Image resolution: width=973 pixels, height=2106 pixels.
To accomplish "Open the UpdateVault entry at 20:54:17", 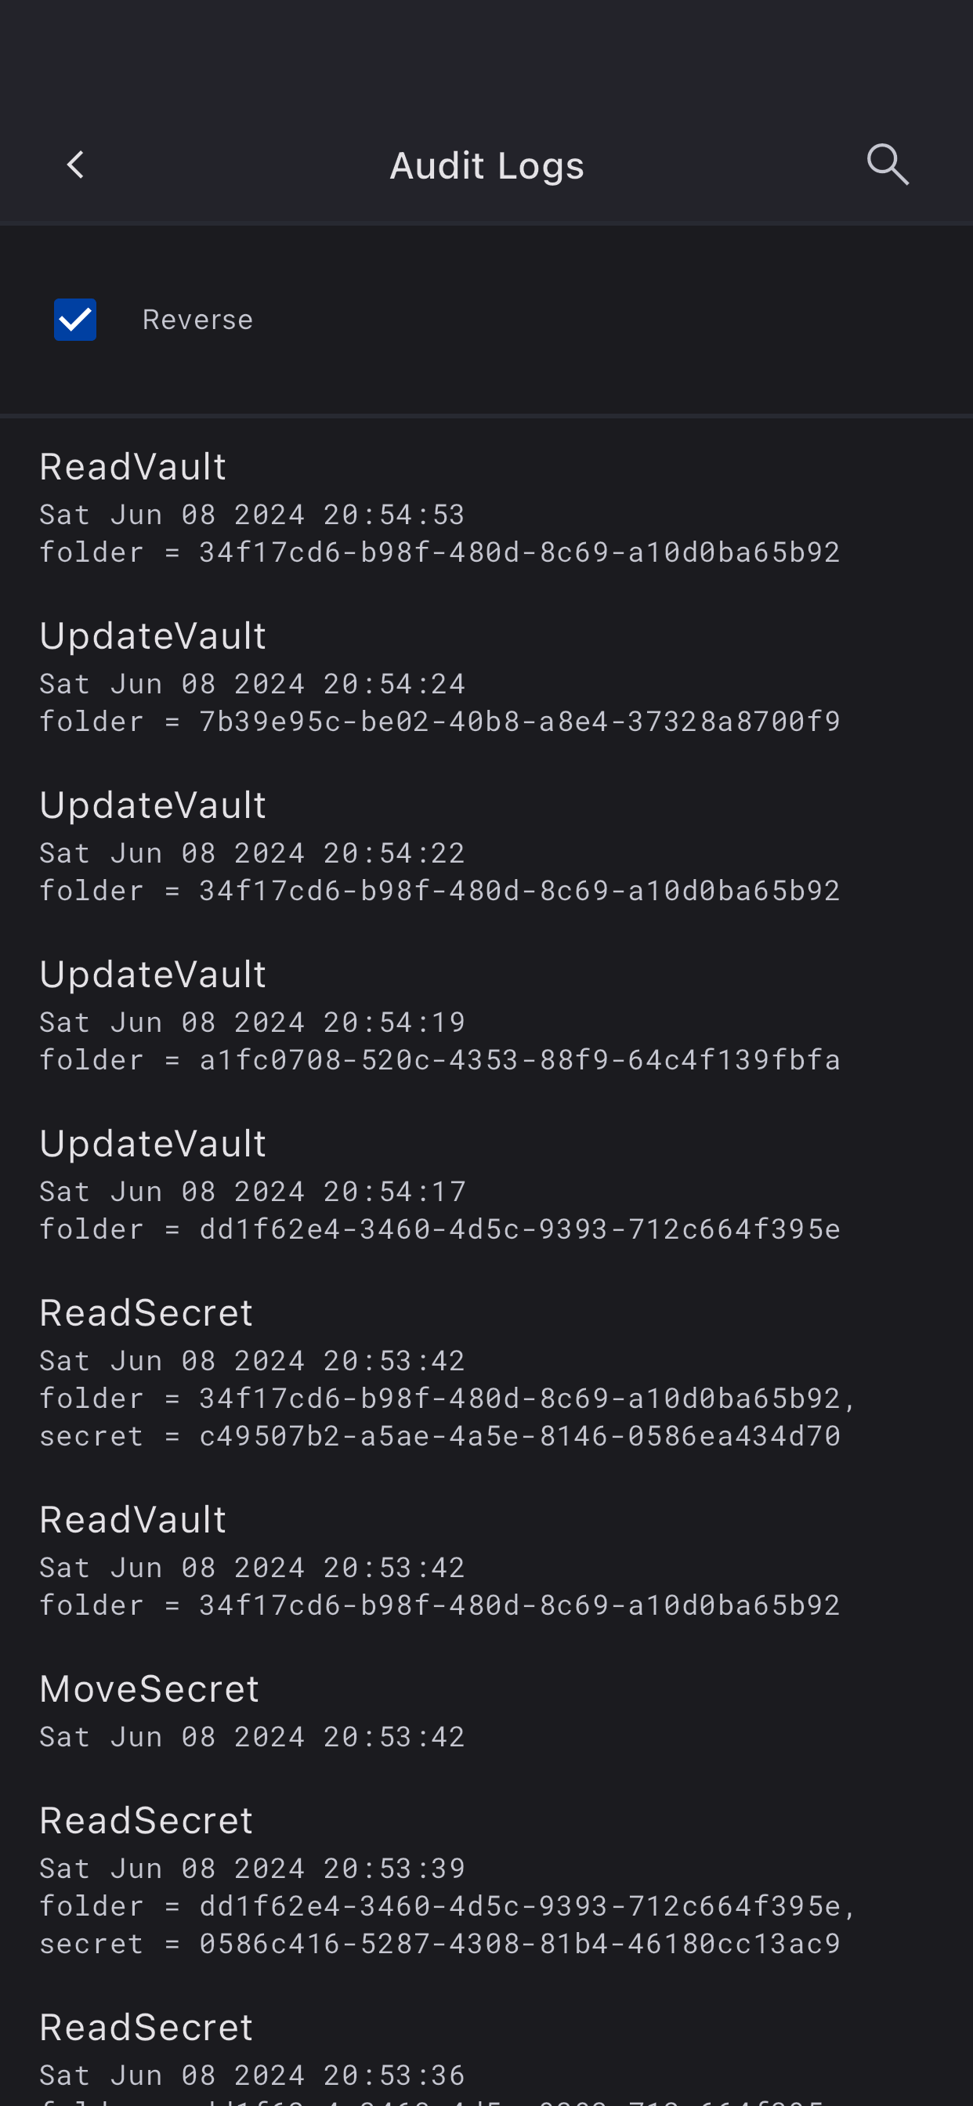I will pyautogui.click(x=486, y=1184).
